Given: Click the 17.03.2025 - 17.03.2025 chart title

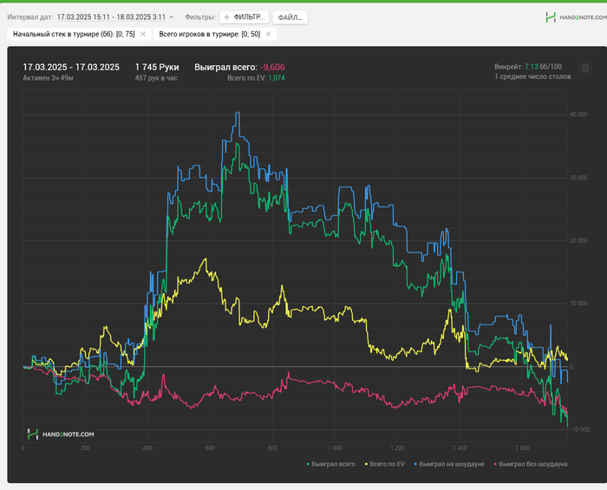Looking at the screenshot, I should [x=71, y=67].
